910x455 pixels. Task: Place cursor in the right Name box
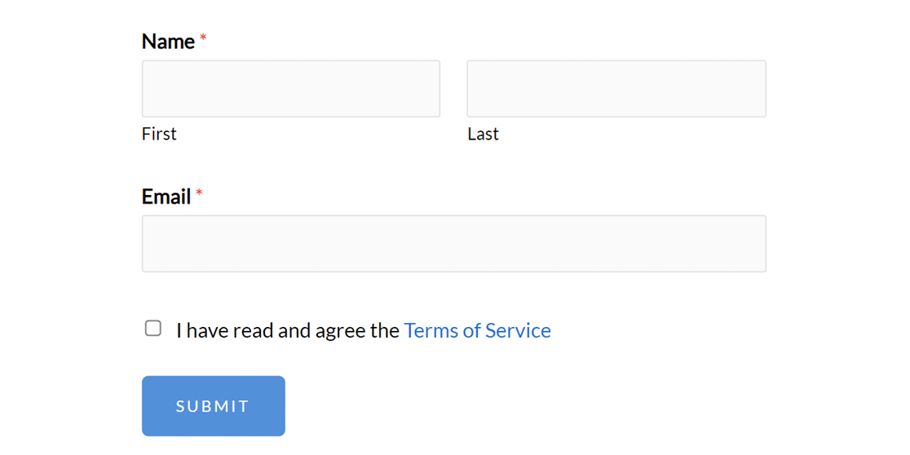616,89
